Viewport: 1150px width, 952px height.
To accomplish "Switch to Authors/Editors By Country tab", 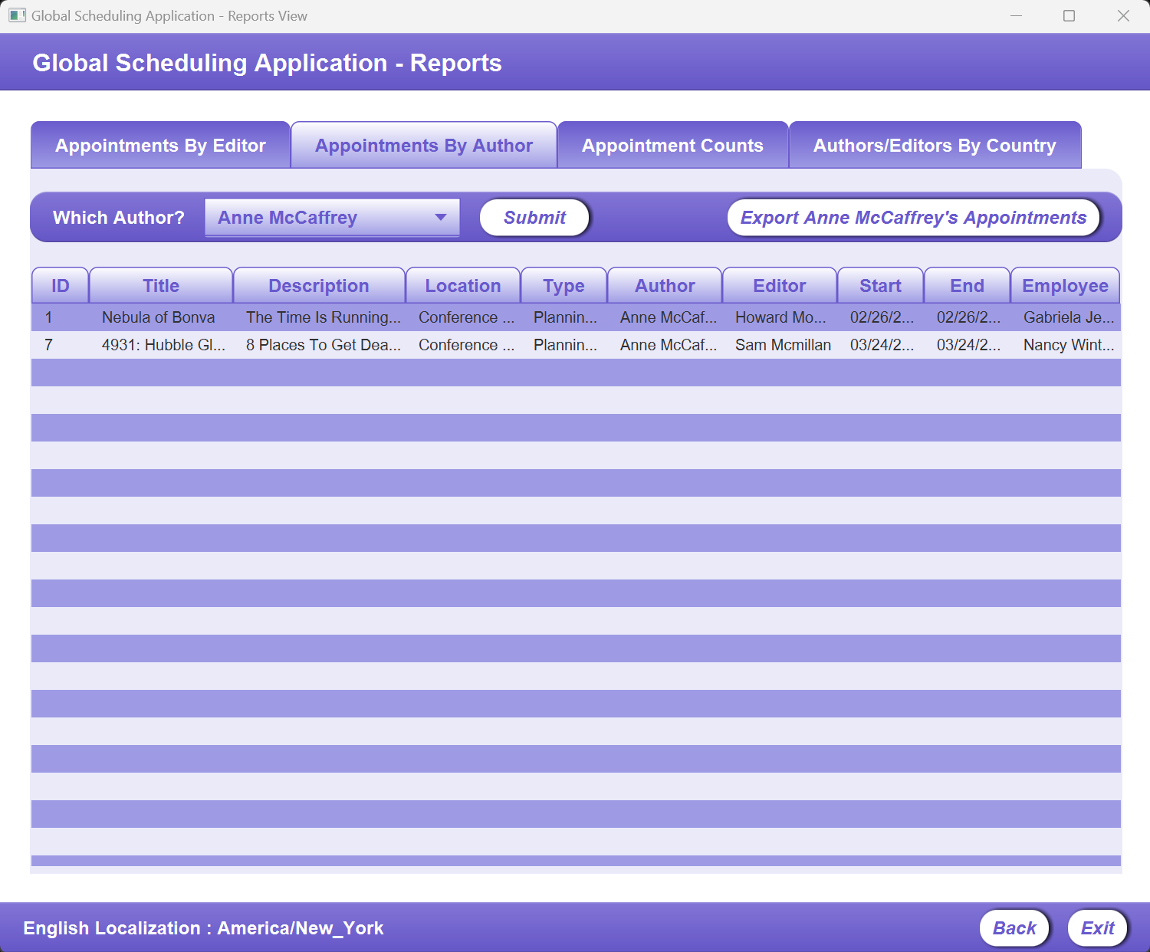I will click(x=935, y=145).
